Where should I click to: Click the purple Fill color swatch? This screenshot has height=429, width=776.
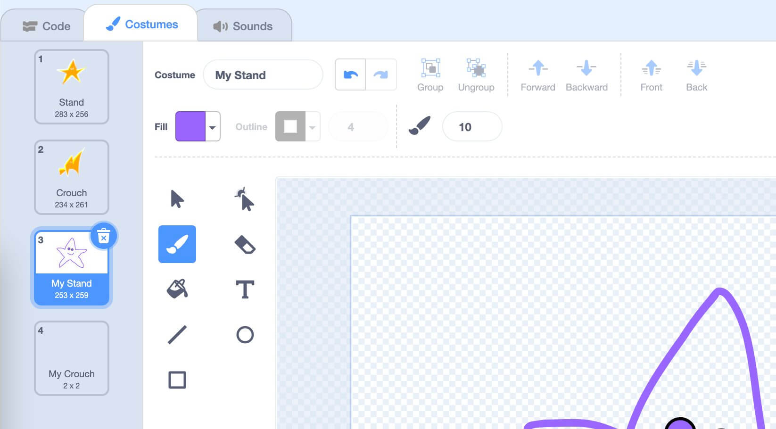tap(190, 127)
